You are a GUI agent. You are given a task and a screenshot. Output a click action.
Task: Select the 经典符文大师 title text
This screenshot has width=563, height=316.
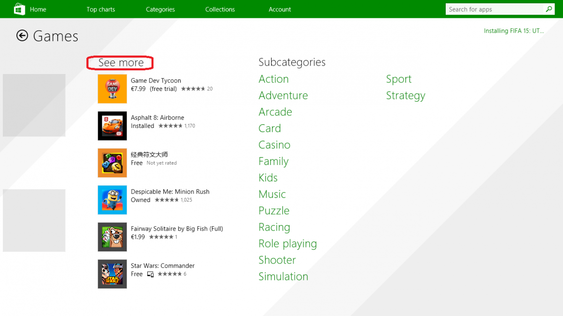(149, 155)
